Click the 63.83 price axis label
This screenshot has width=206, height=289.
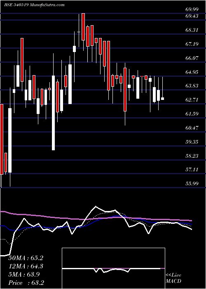tap(192, 86)
